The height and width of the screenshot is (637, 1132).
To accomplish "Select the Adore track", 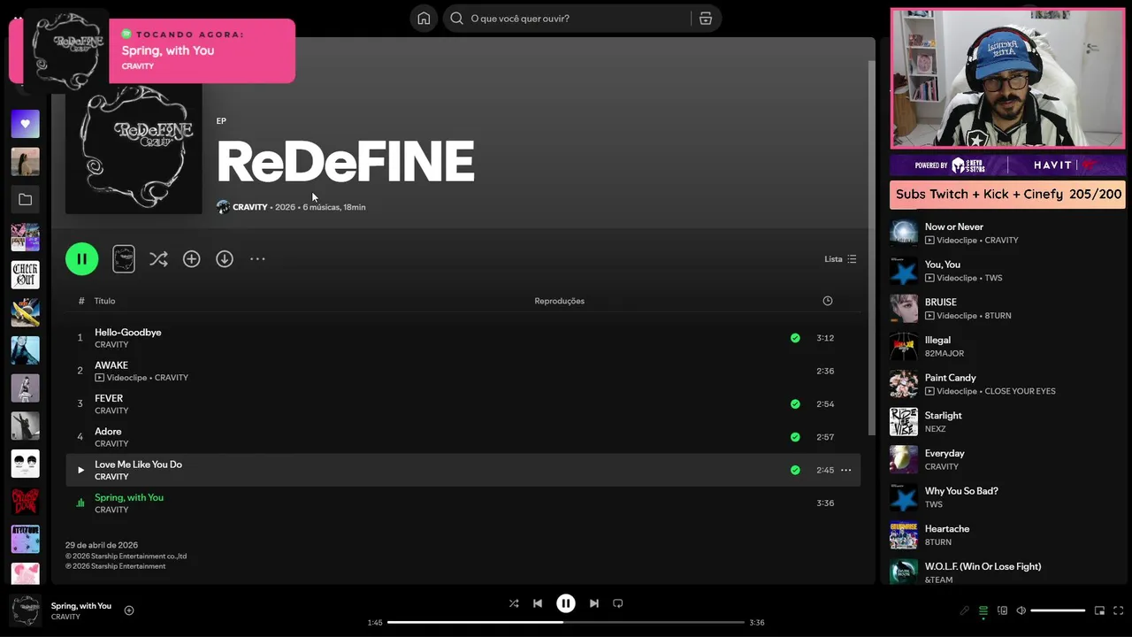I will click(x=463, y=437).
